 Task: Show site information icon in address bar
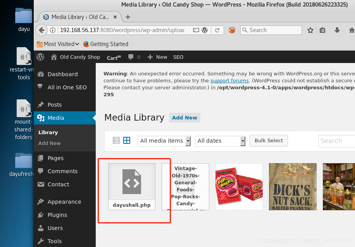pyautogui.click(x=53, y=30)
